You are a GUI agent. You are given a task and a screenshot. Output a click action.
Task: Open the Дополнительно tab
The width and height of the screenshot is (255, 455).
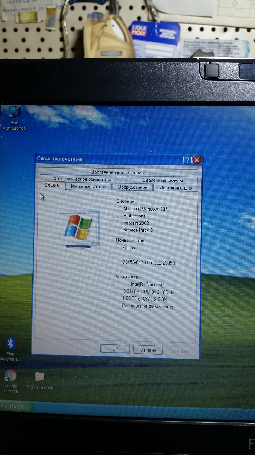176,188
